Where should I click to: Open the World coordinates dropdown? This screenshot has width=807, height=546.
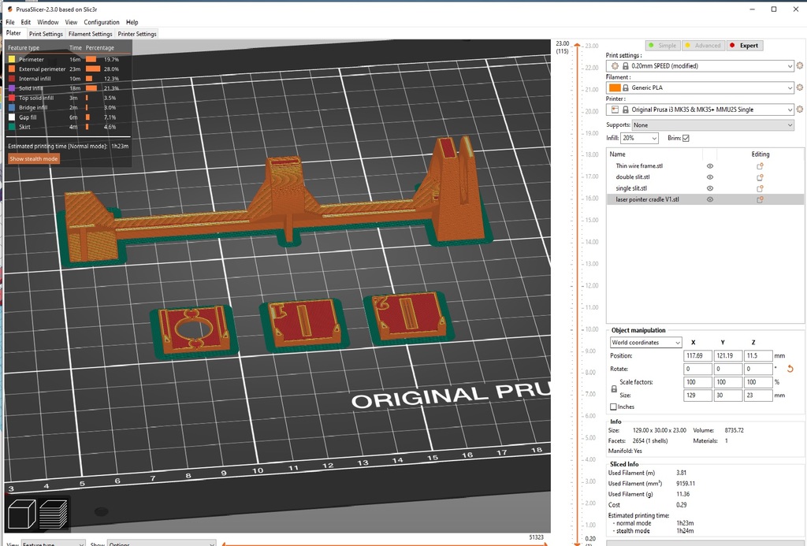click(645, 342)
